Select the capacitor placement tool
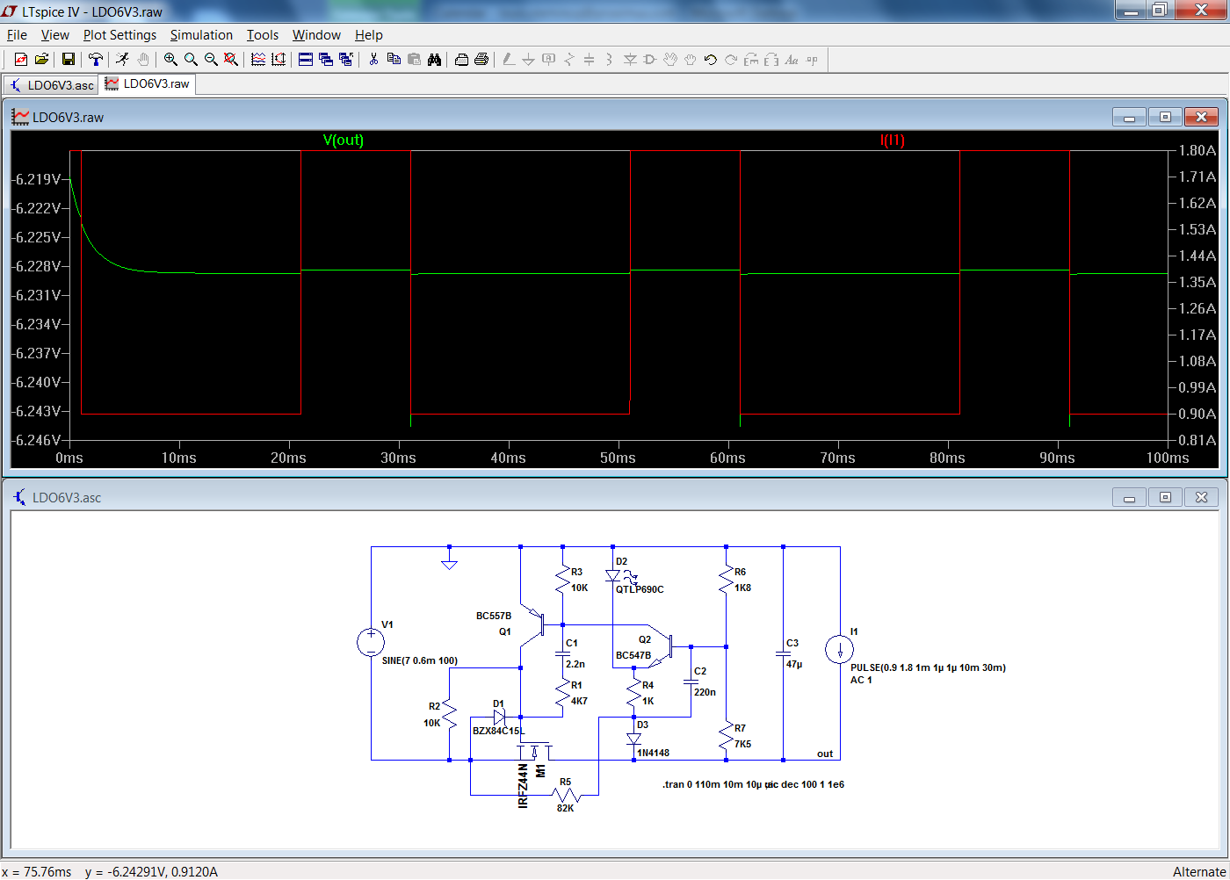The height and width of the screenshot is (880, 1230). pyautogui.click(x=590, y=60)
